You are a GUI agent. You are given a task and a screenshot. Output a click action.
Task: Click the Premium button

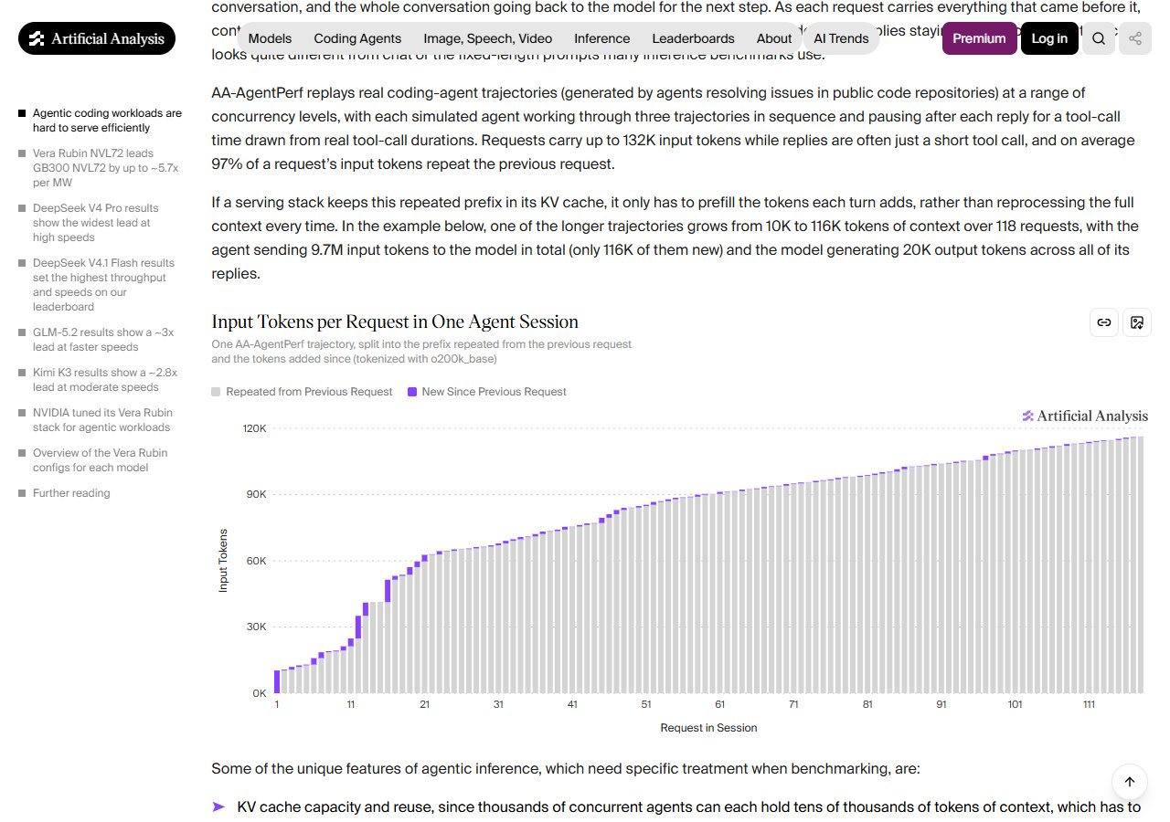coord(979,38)
